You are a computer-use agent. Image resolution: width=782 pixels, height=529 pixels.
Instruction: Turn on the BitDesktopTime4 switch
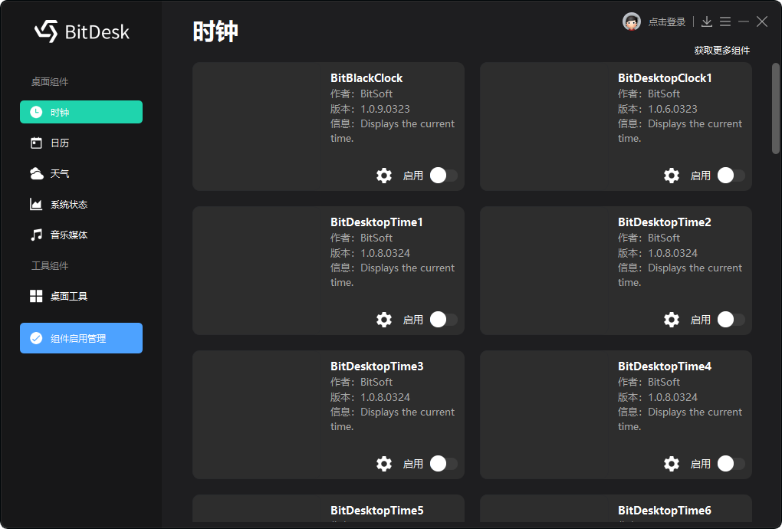tap(731, 464)
